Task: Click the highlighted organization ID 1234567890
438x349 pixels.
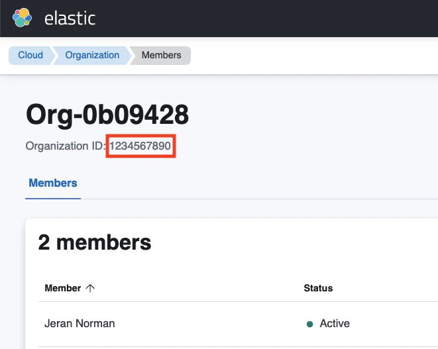Action: [x=140, y=146]
